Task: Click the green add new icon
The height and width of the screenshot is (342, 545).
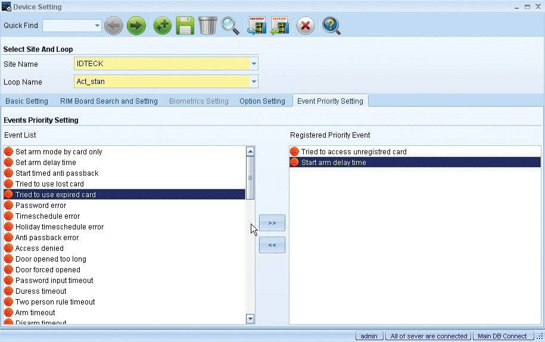Action: [163, 26]
